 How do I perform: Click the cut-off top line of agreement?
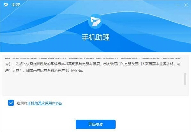tap(94, 59)
